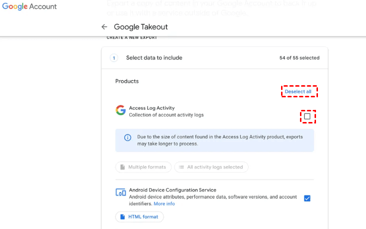Go back using the arrow beside Google Takeout

pos(104,27)
